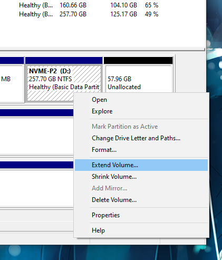
Task: Open Properties from the context menu
Action: pyautogui.click(x=141, y=215)
